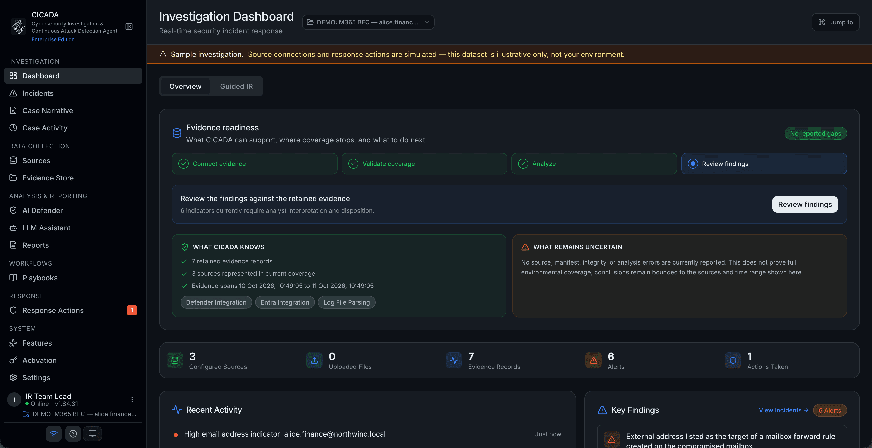Open Dashboard grid icon in sidebar
872x448 pixels.
pos(13,76)
